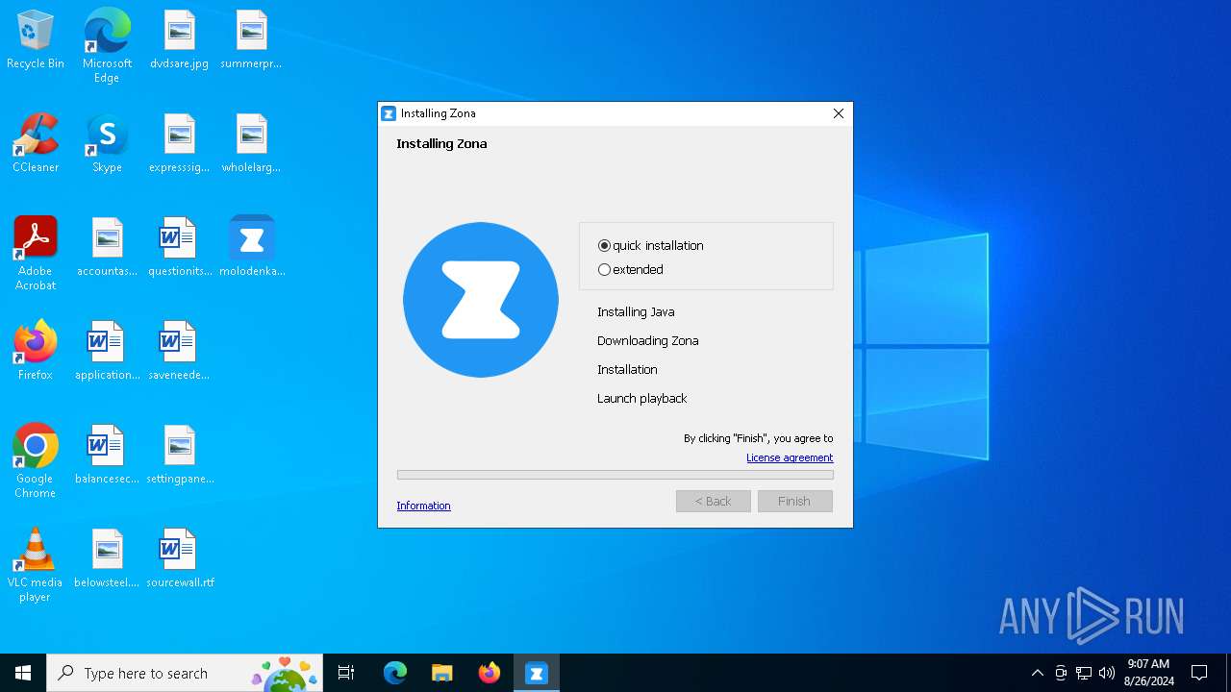
Task: Click the Launch playback step text
Action: [641, 399]
